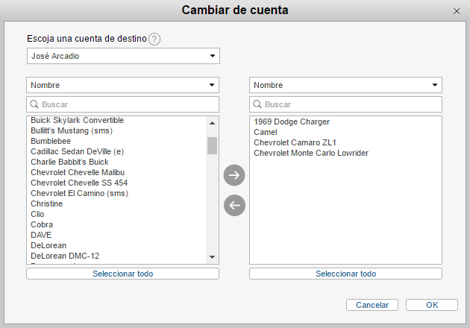
Task: Move selected units back with left arrow
Action: pyautogui.click(x=234, y=206)
